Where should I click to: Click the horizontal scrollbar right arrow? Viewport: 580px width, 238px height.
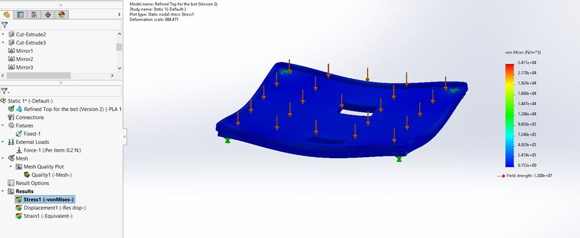(x=112, y=76)
